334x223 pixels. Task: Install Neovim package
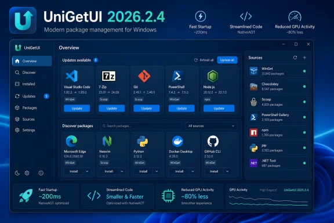click(108, 171)
